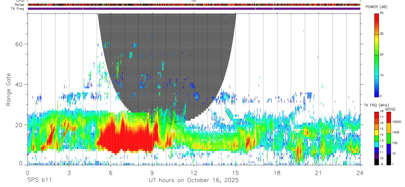Click the 40 range gate axis label

tap(19, 84)
